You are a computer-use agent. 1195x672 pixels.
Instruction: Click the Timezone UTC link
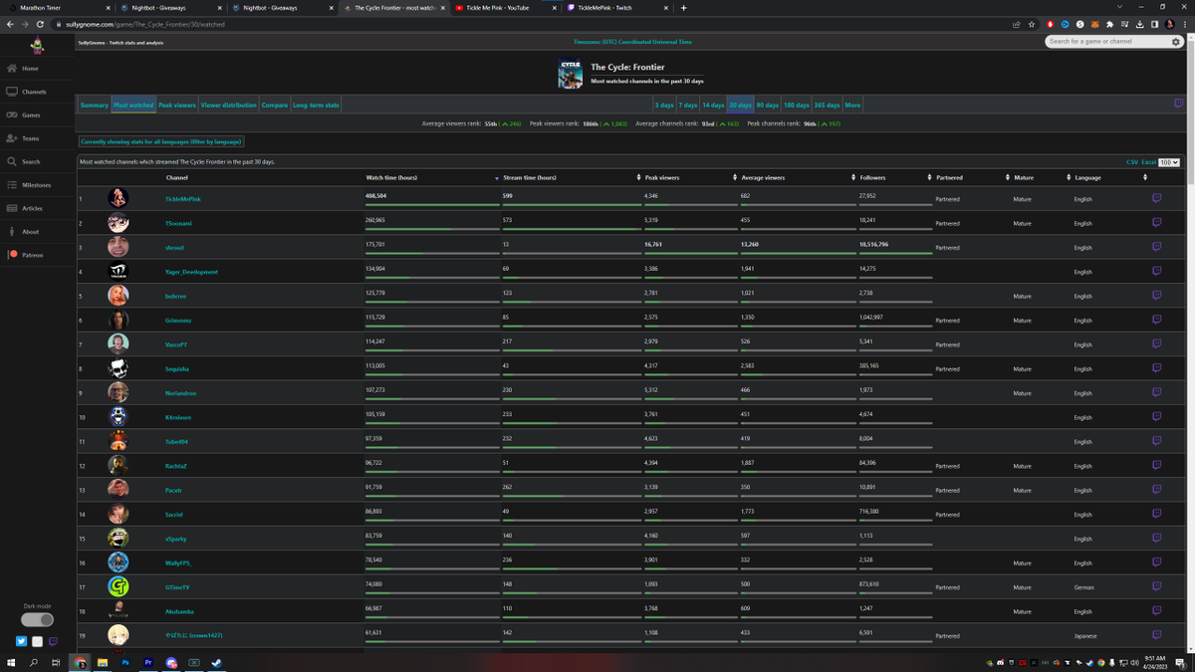(632, 42)
